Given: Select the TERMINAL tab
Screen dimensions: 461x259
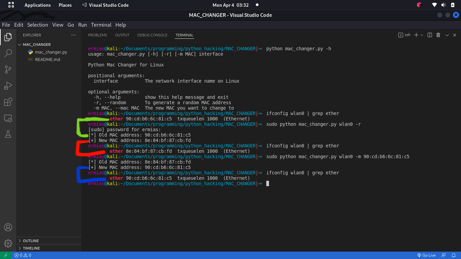Looking at the screenshot, I should click(x=184, y=35).
